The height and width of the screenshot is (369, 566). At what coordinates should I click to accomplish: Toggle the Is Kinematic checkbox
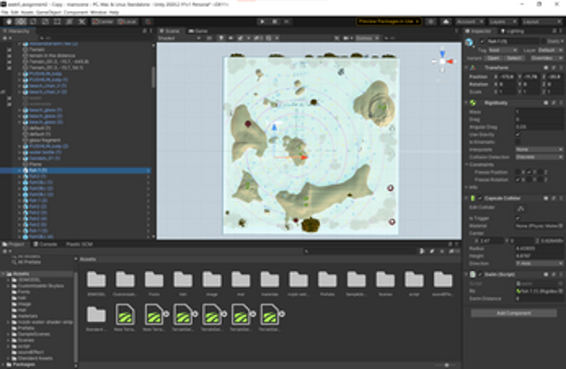518,142
